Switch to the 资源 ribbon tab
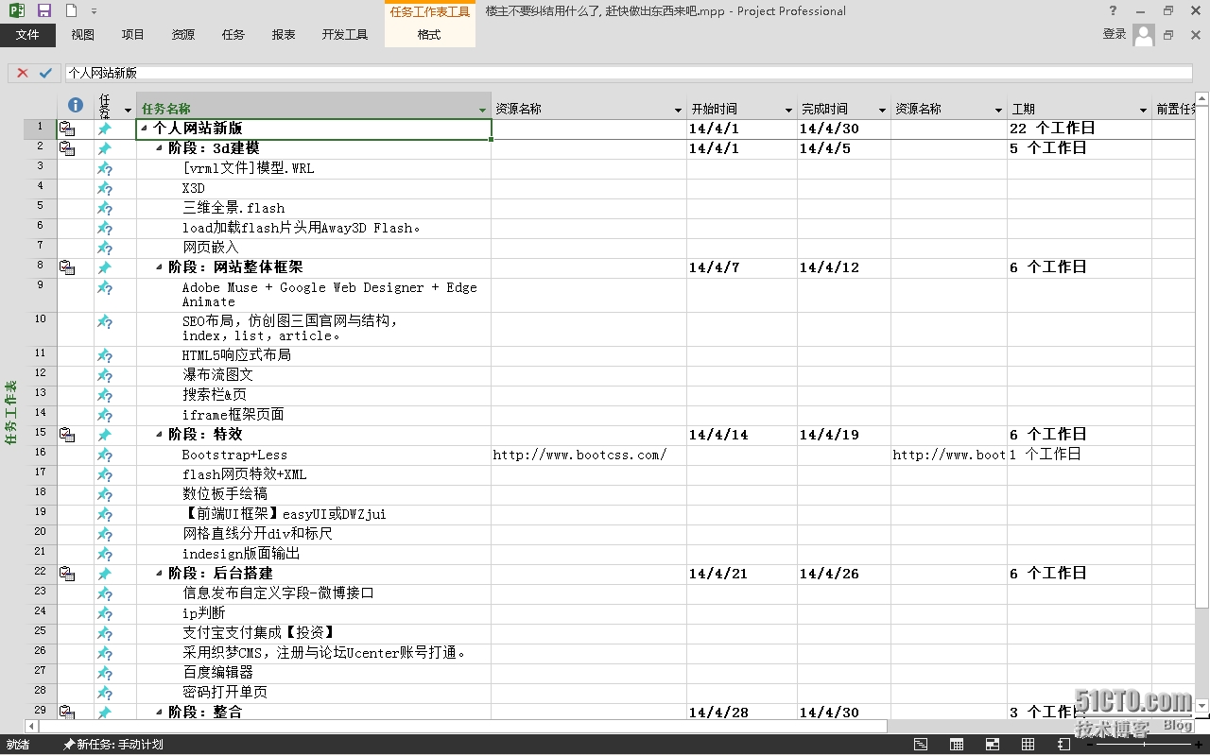This screenshot has height=756, width=1210. click(183, 35)
